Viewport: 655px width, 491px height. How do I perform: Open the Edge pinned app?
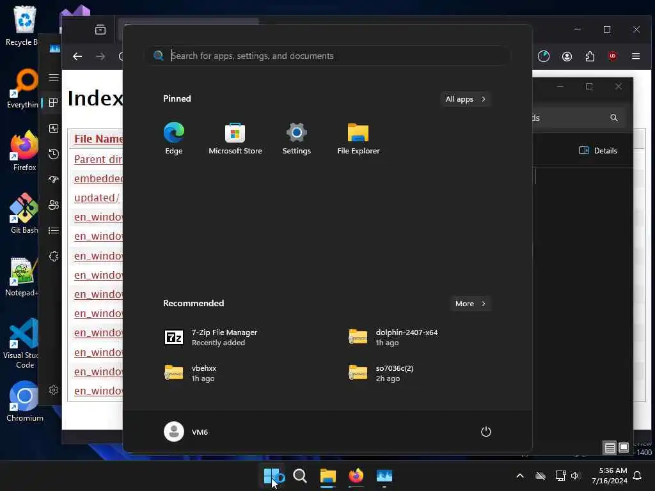click(x=174, y=138)
